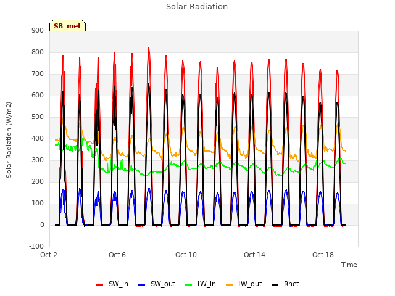Image resolution: width=395 pixels, height=296 pixels.
Task: Click the Oct 10 x-axis tick label
Action: (186, 255)
